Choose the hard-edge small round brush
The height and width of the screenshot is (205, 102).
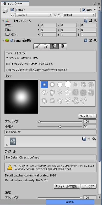60,85
